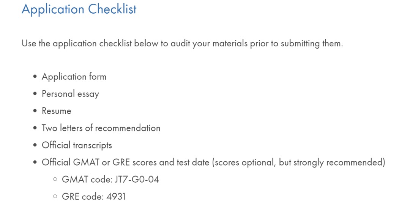Image resolution: width=410 pixels, height=207 pixels.
Task: Select the Official transcripts list item
Action: [77, 145]
